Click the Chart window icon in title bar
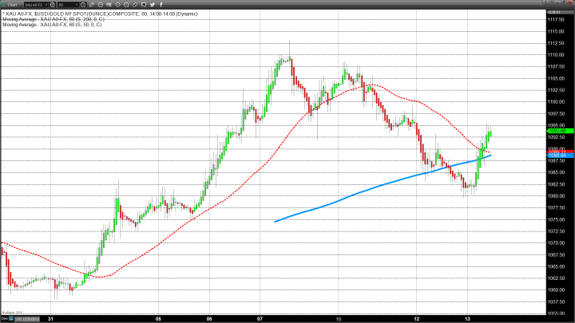The width and height of the screenshot is (575, 323). 4,4
